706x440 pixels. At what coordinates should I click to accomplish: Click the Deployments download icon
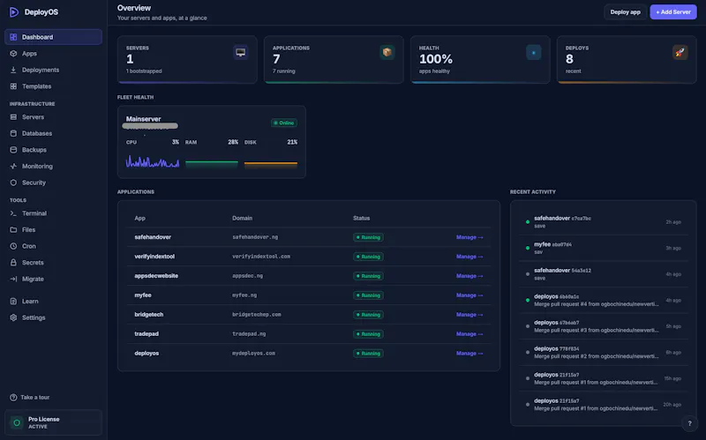13,70
